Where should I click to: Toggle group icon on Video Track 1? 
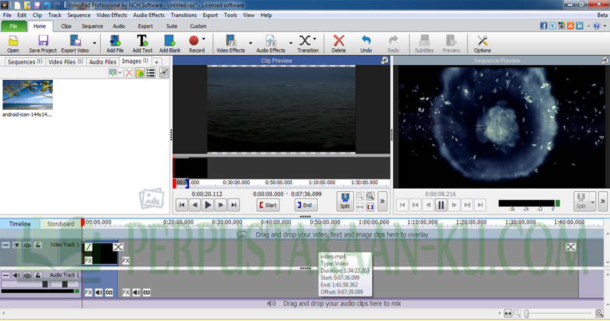(27, 245)
